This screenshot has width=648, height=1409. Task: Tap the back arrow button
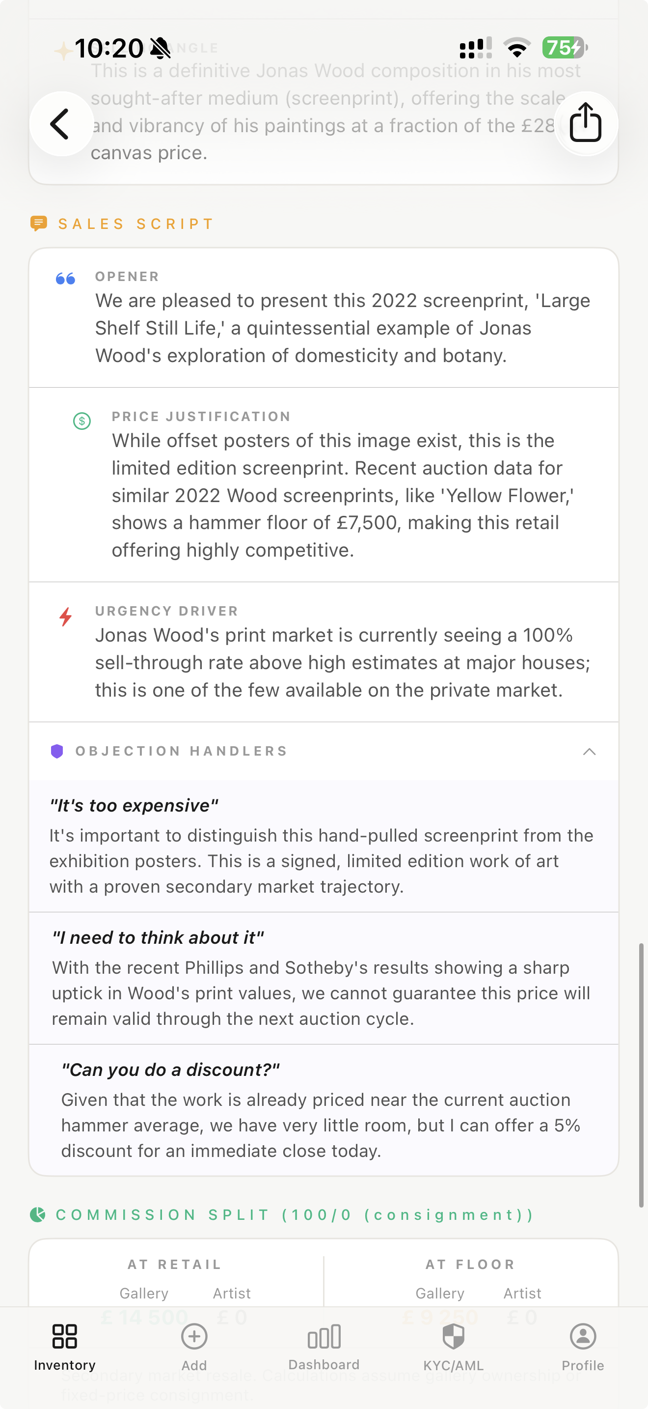point(62,124)
